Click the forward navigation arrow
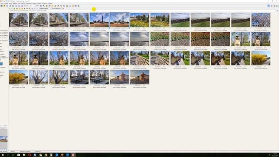This screenshot has height=157, width=279. (12, 9)
